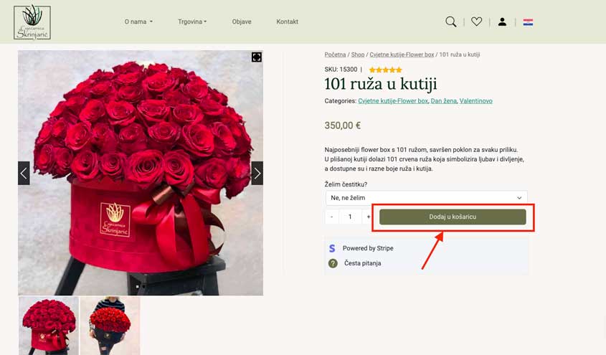This screenshot has width=606, height=355.
Task: Open the Želim čestitku dropdown
Action: click(x=426, y=197)
